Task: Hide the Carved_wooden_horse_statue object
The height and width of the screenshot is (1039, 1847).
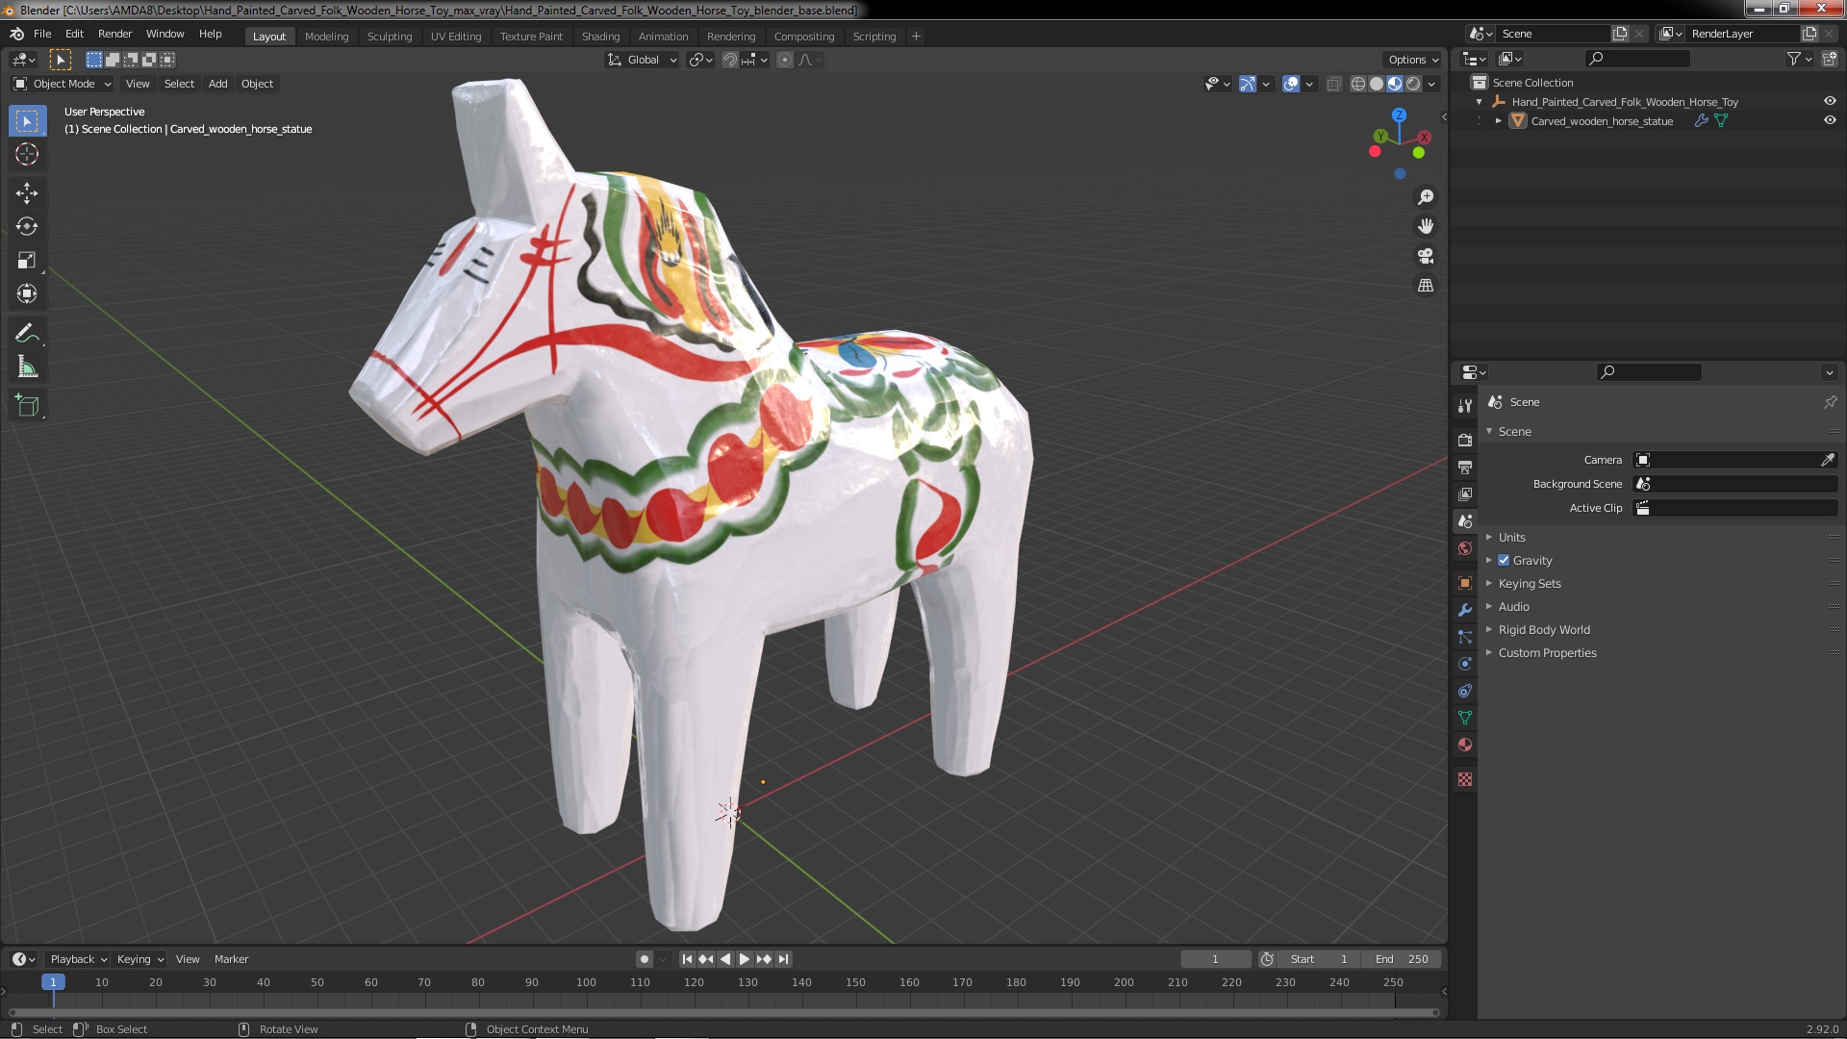Action: point(1830,120)
